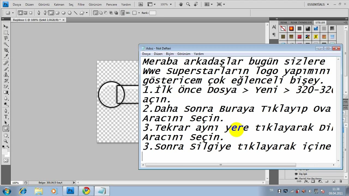The height and width of the screenshot is (196, 349).
Task: Enable Paths mode in options bar
Action: tap(26, 13)
